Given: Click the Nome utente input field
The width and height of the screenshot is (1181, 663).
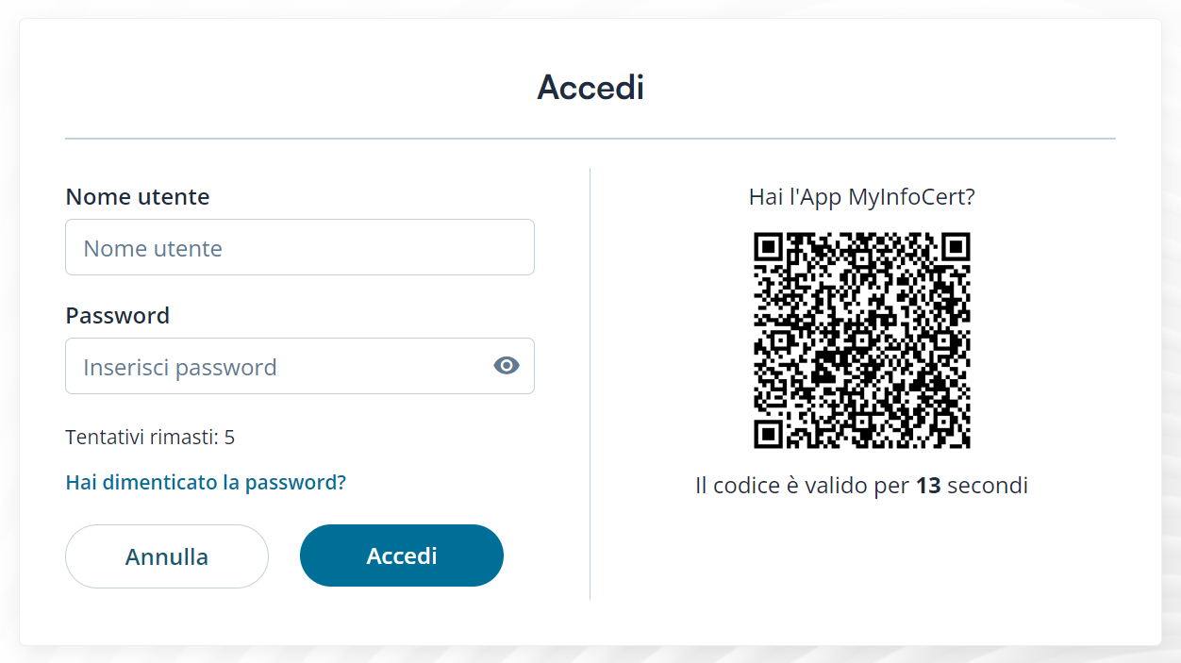Looking at the screenshot, I should (x=299, y=248).
